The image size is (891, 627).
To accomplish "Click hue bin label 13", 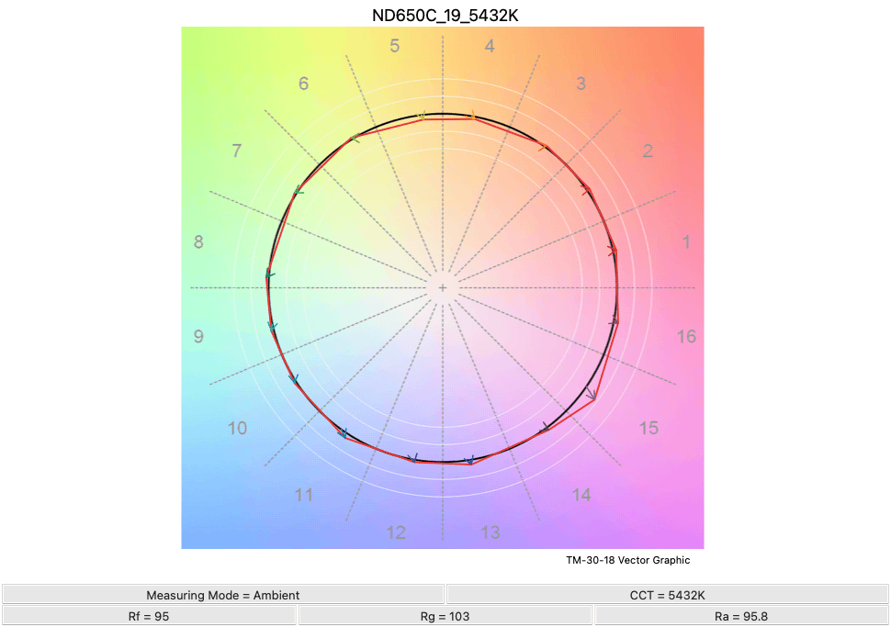I will pyautogui.click(x=491, y=532).
